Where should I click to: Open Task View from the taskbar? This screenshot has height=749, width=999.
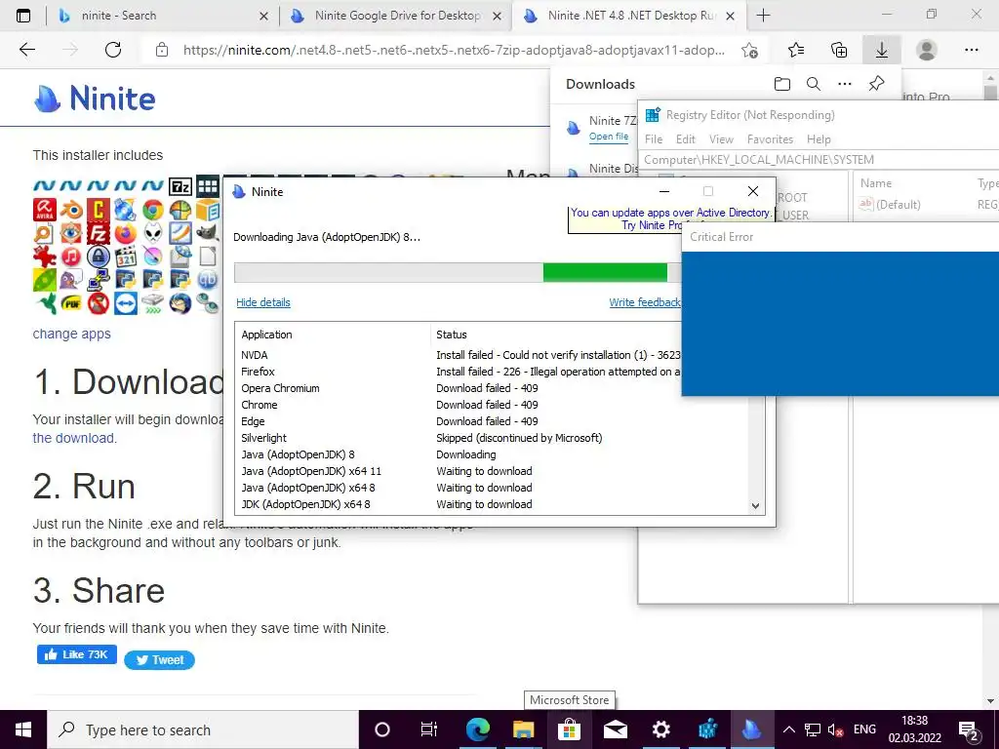(429, 729)
